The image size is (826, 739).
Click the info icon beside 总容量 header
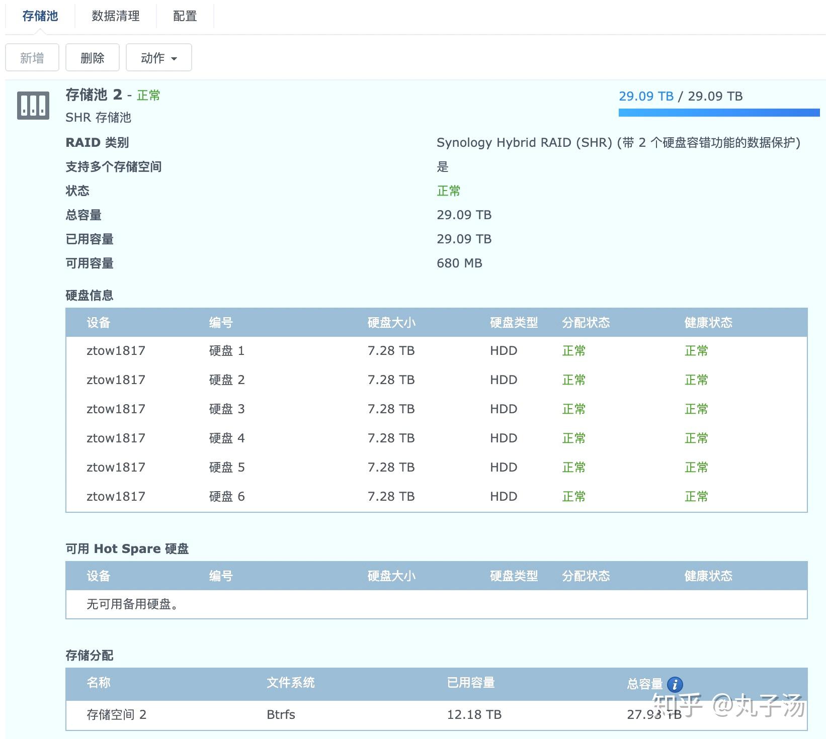(675, 684)
